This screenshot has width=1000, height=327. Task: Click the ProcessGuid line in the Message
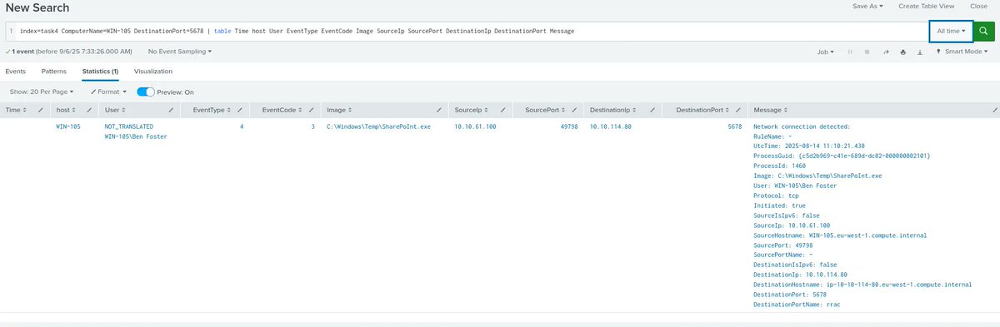(x=842, y=156)
